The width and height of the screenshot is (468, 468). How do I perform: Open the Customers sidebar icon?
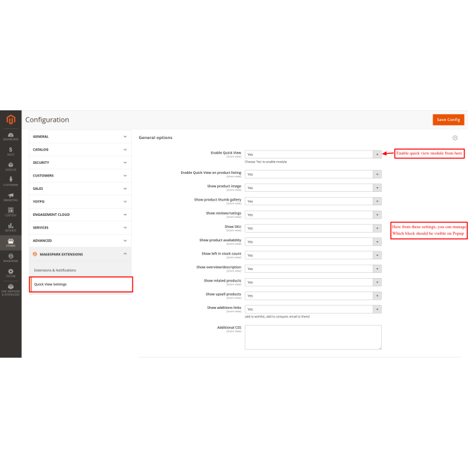pyautogui.click(x=11, y=181)
